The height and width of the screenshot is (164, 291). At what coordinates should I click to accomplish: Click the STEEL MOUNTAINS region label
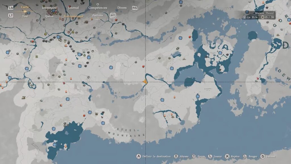coord(126,133)
